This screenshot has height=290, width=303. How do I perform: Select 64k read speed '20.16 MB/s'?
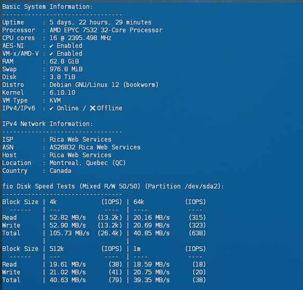(151, 218)
